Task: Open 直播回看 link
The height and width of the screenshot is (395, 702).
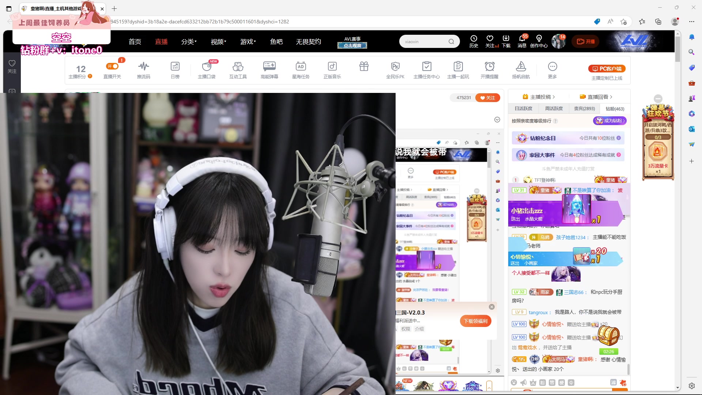Action: (596, 97)
